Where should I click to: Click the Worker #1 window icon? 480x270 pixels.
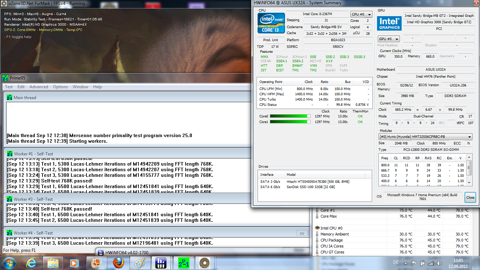(x=10, y=154)
